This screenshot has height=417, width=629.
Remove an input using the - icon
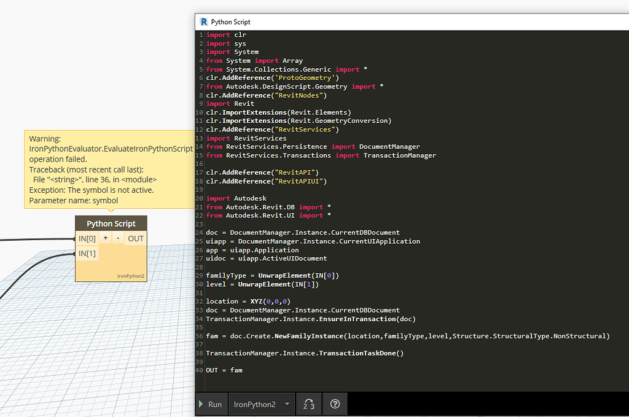[118, 238]
